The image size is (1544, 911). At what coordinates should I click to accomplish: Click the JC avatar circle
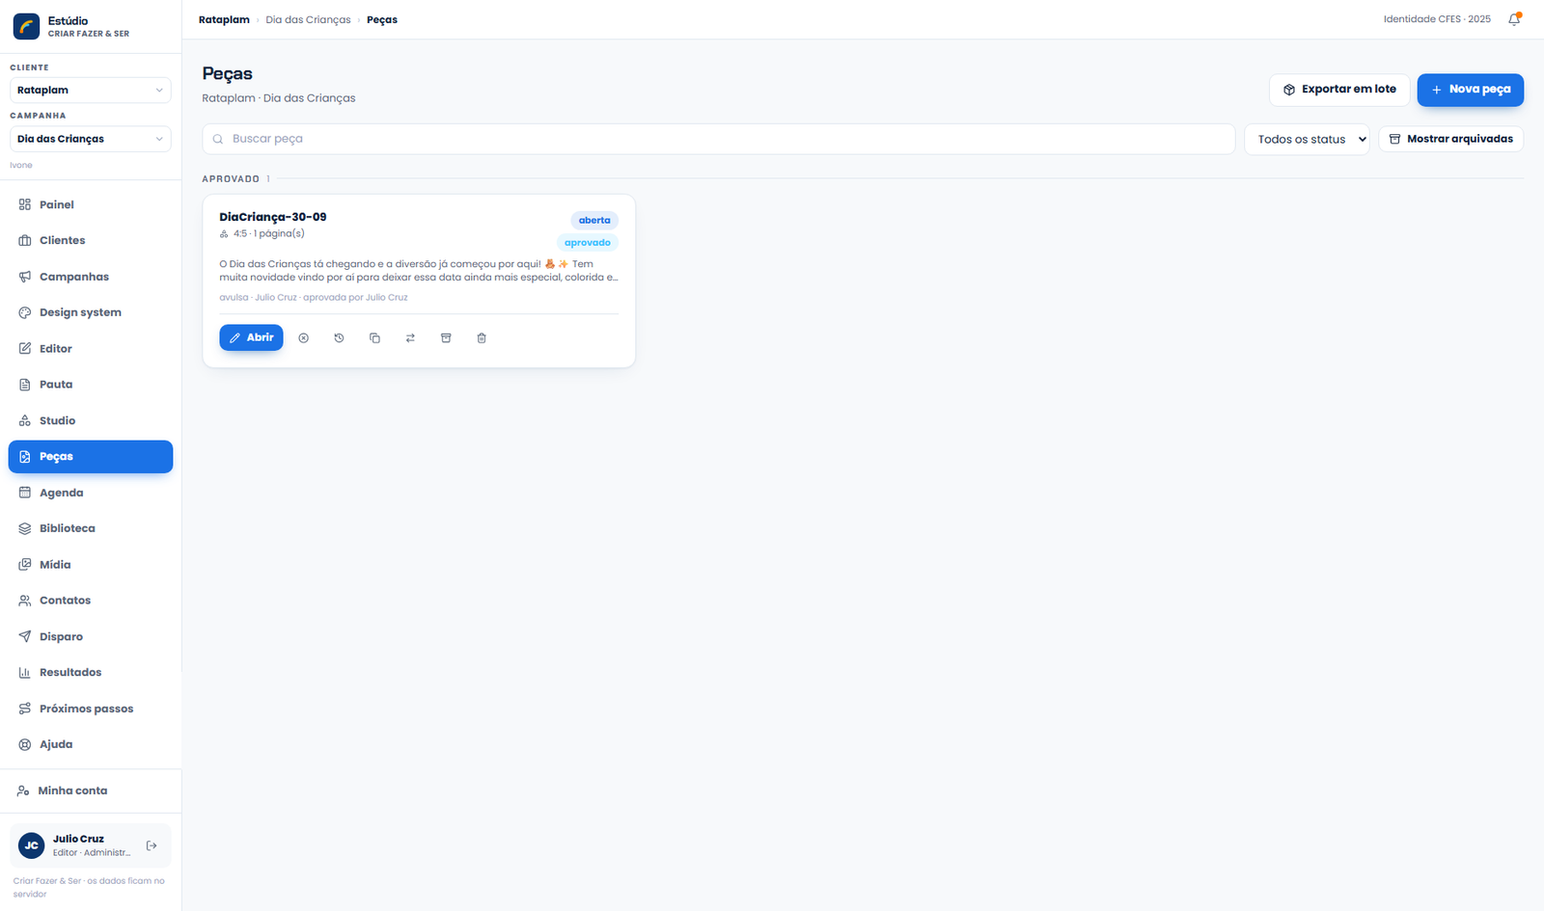32,845
